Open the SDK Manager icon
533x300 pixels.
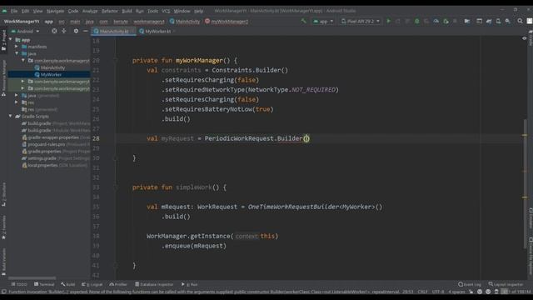coord(508,21)
